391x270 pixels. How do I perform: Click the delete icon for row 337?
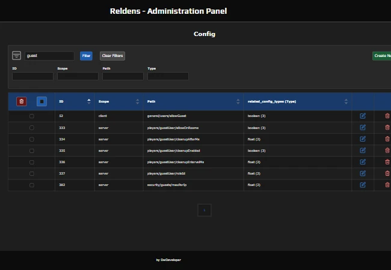point(387,173)
